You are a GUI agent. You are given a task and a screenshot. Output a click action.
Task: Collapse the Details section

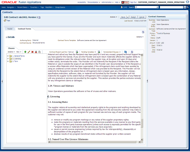7,37
